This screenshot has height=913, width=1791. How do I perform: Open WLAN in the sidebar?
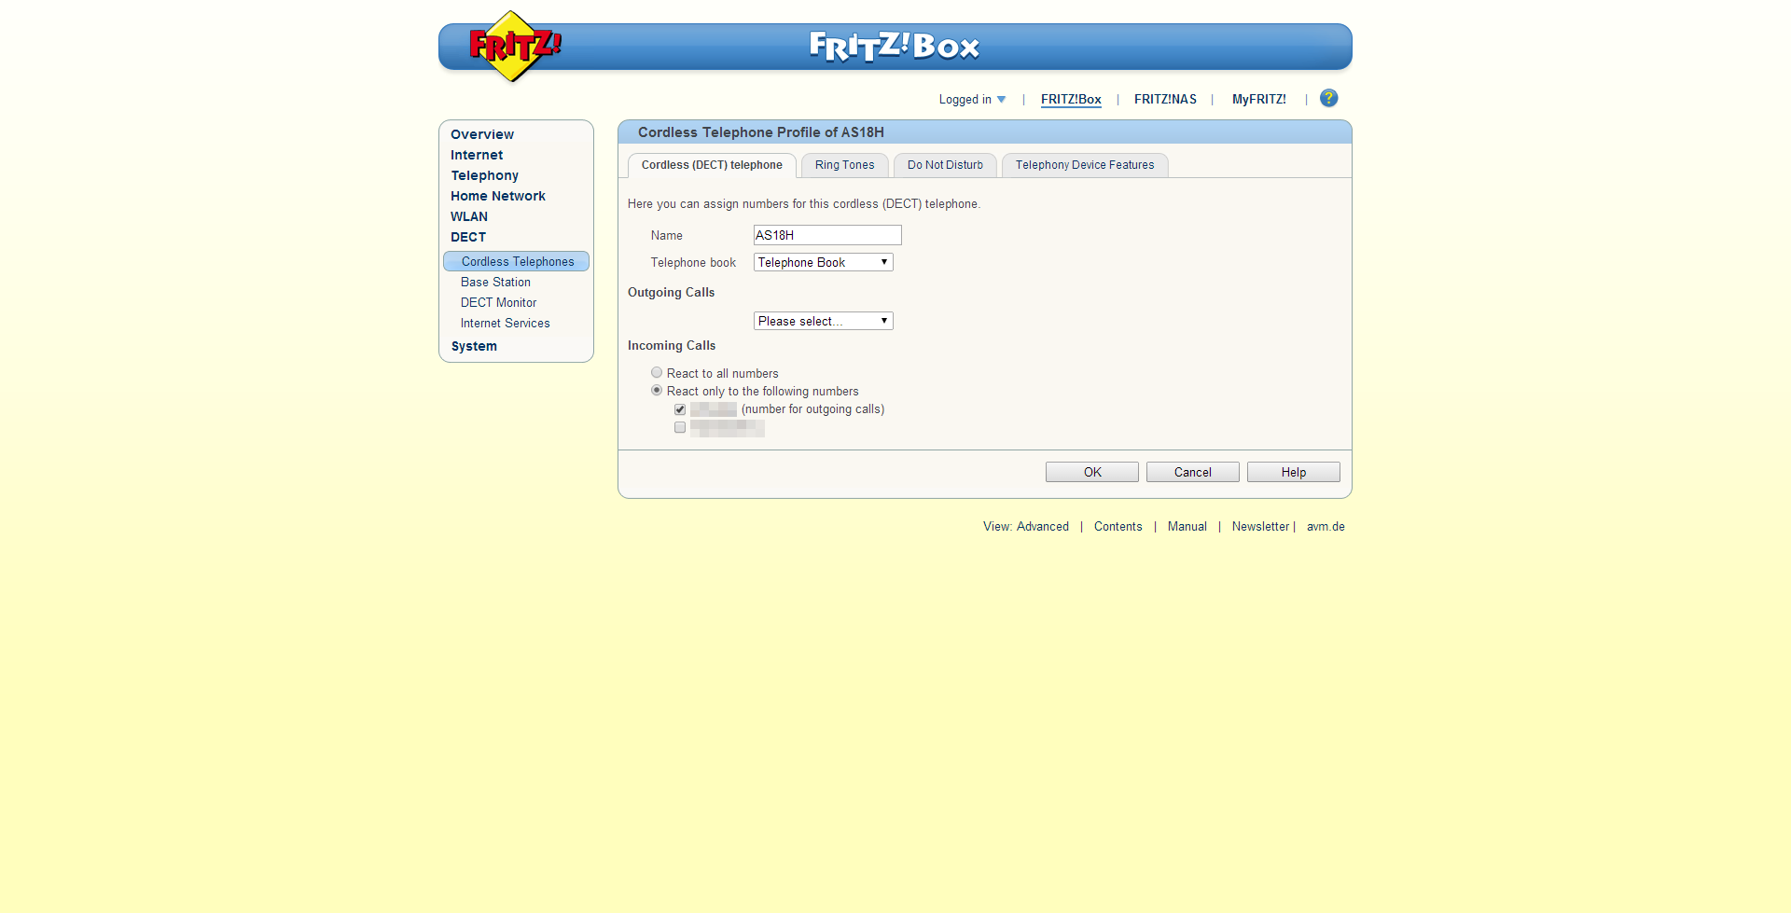tap(469, 216)
